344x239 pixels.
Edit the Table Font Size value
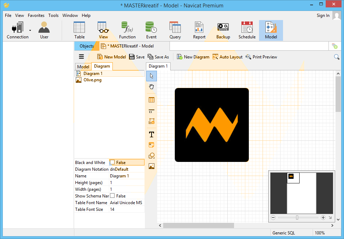127,209
